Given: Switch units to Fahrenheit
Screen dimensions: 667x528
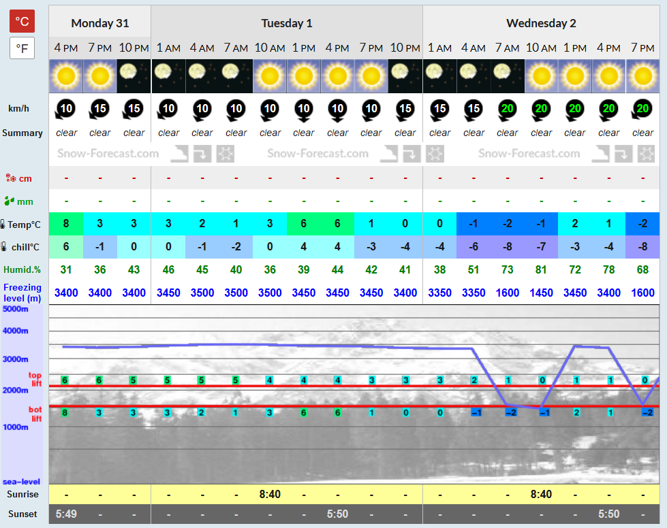Looking at the screenshot, I should click(22, 48).
